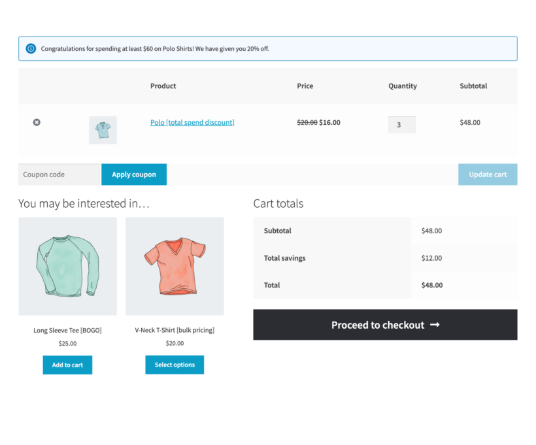The image size is (536, 445).
Task: Choose Select options for V-Neck T-Shirt
Action: click(x=175, y=365)
